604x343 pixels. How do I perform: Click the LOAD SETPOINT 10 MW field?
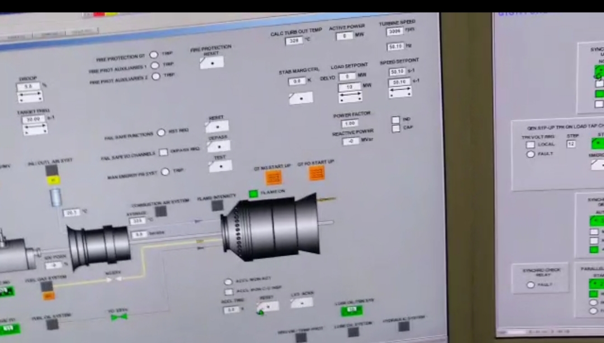pyautogui.click(x=350, y=87)
